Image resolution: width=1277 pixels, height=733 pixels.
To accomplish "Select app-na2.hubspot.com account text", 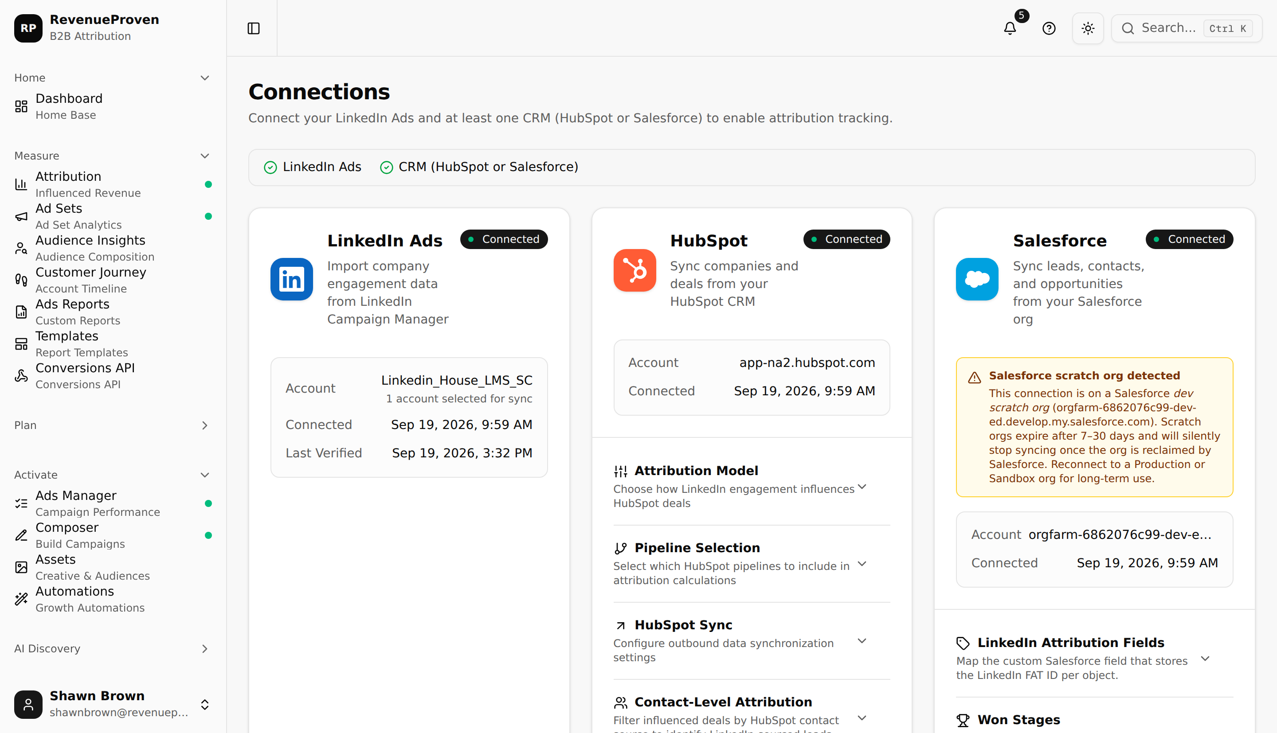I will coord(807,363).
